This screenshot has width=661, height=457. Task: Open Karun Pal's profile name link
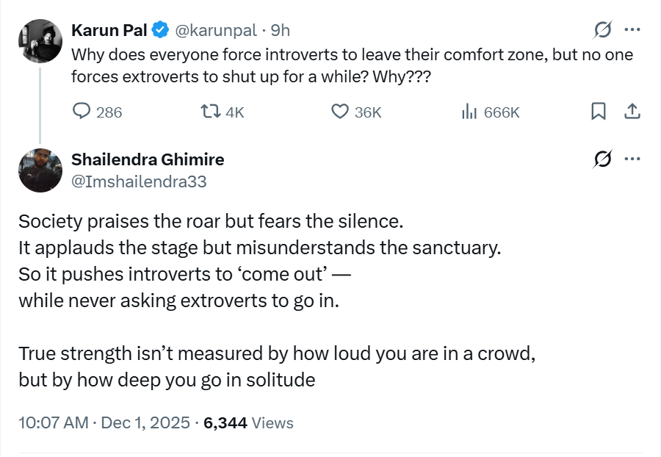point(108,30)
